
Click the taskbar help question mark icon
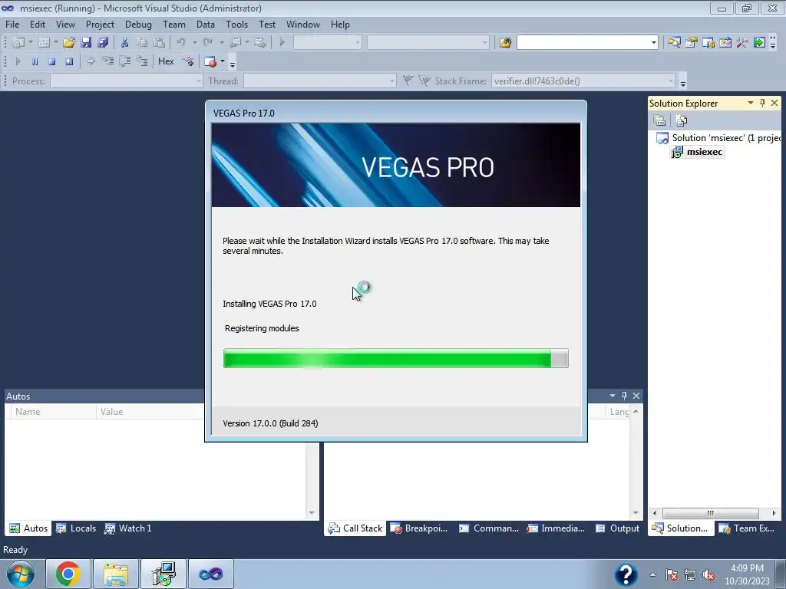click(626, 574)
